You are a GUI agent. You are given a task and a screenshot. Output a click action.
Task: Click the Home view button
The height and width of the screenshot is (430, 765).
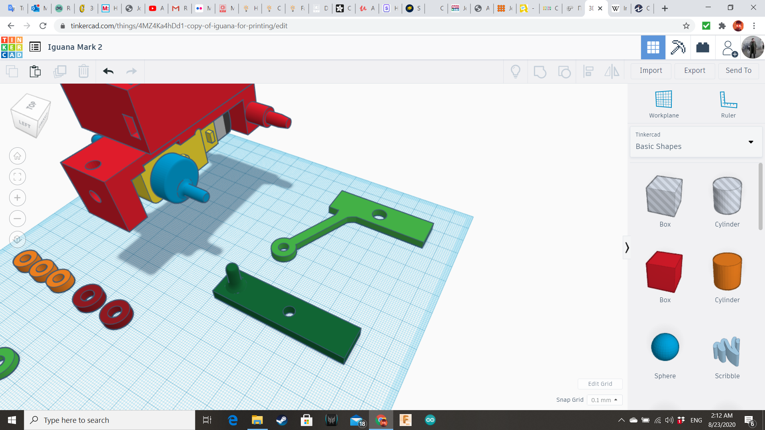point(18,156)
